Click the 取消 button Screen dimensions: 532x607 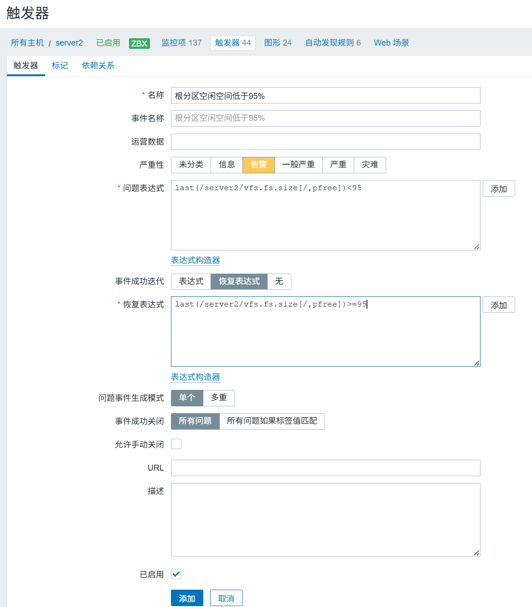[x=226, y=598]
